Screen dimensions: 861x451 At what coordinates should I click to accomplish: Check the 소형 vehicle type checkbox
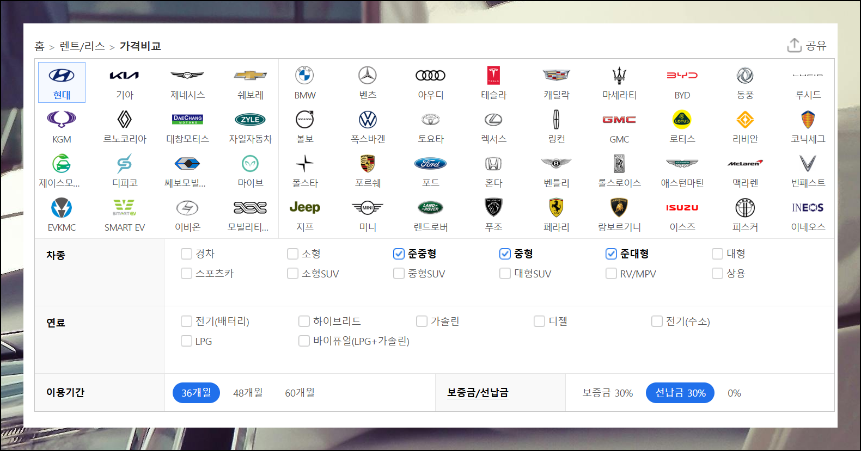pyautogui.click(x=292, y=254)
